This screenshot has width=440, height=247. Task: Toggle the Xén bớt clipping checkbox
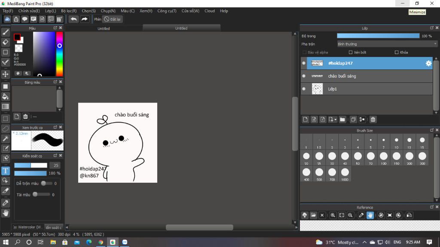pos(351,52)
